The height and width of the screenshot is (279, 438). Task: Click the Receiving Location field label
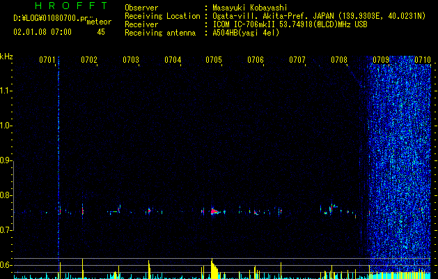click(162, 16)
